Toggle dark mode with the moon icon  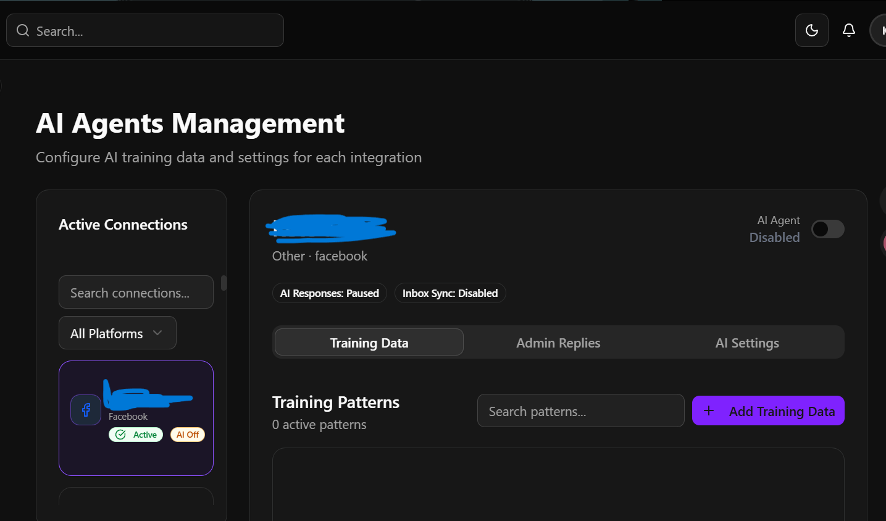(x=812, y=30)
